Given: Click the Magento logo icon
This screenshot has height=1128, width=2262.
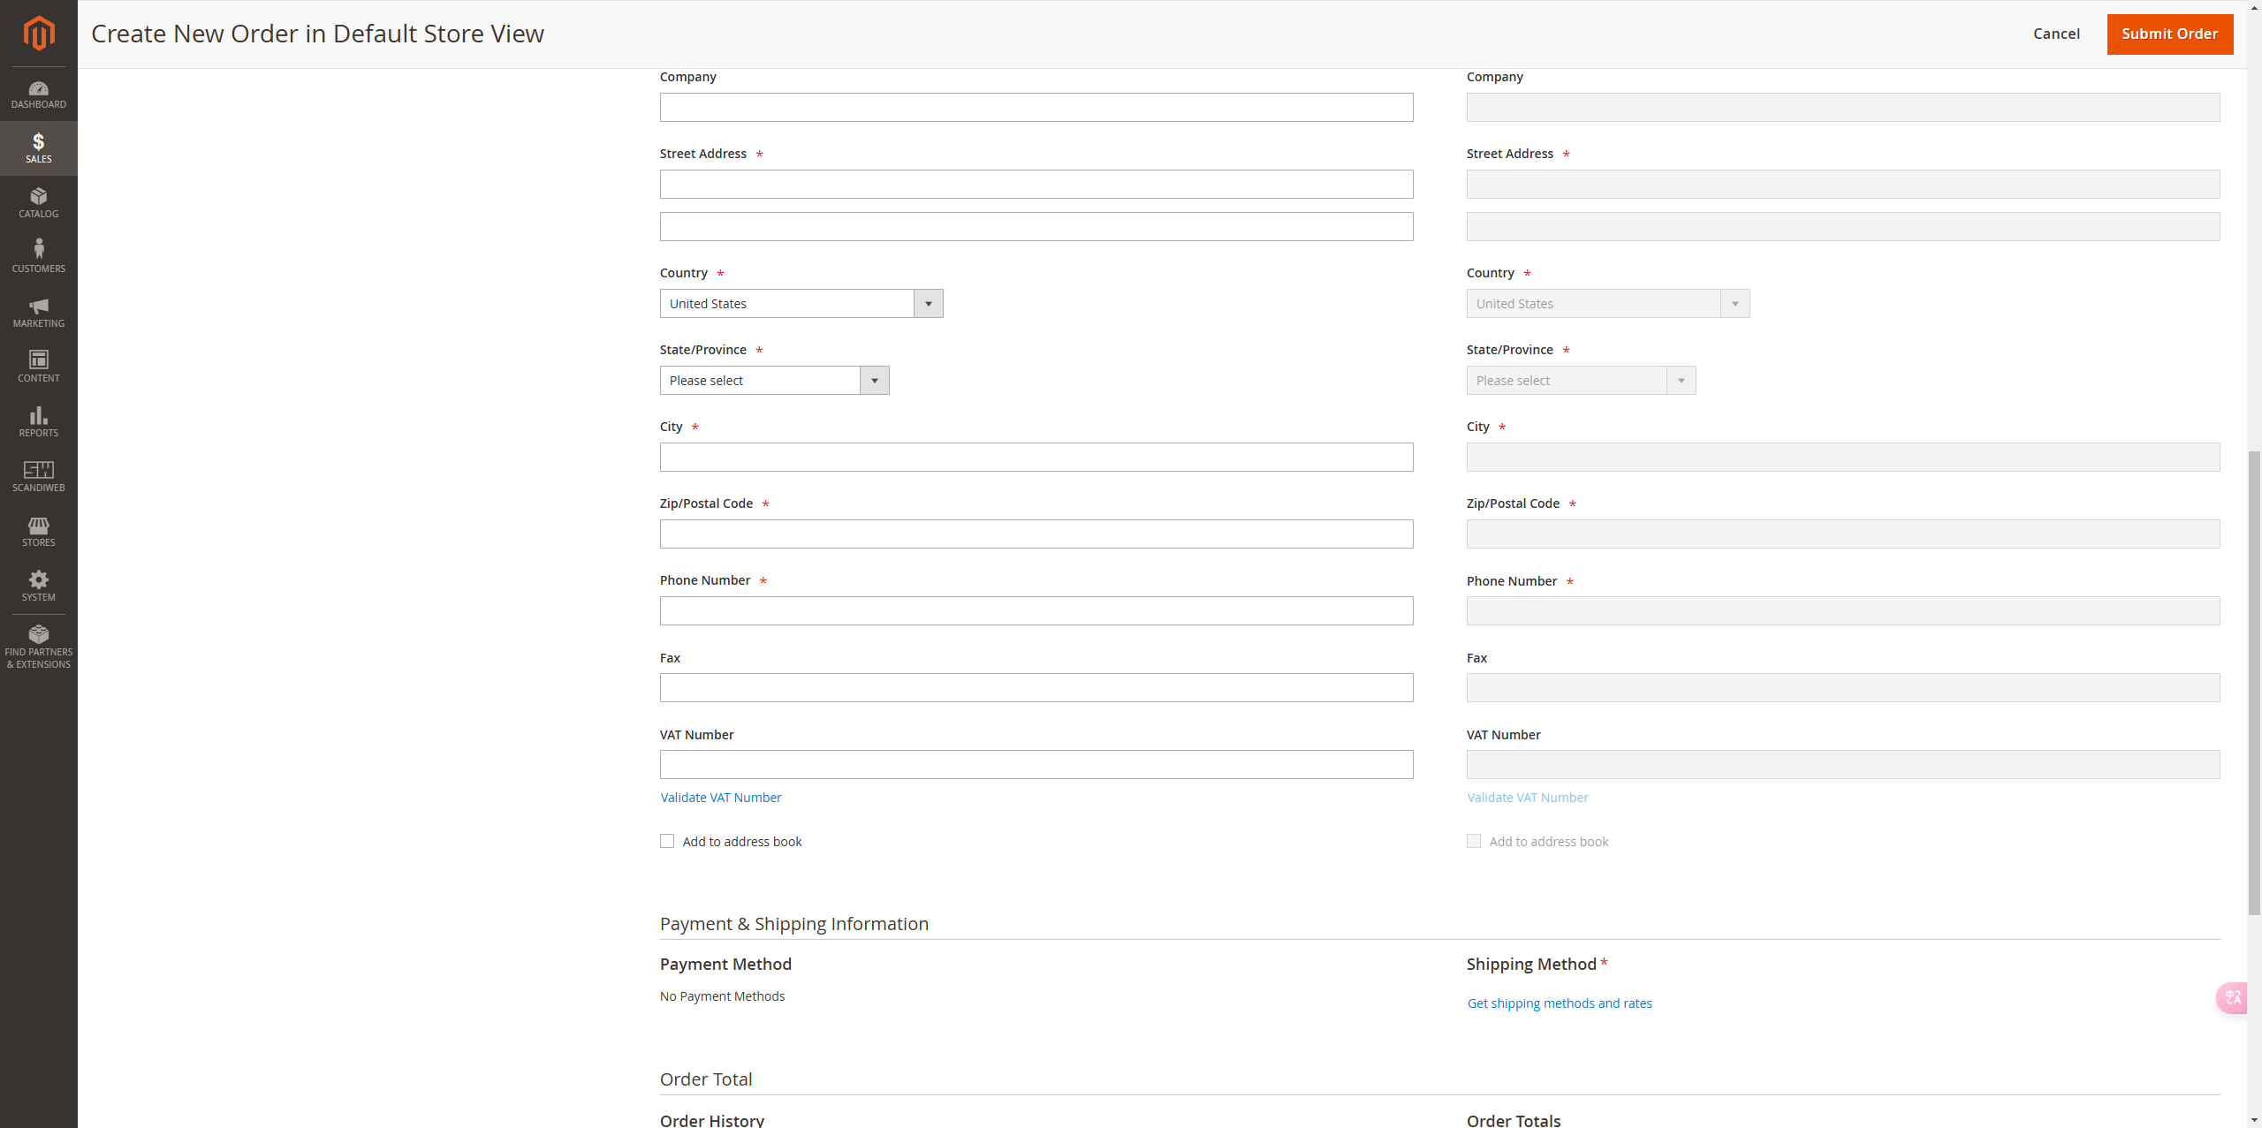Looking at the screenshot, I should click(x=38, y=33).
